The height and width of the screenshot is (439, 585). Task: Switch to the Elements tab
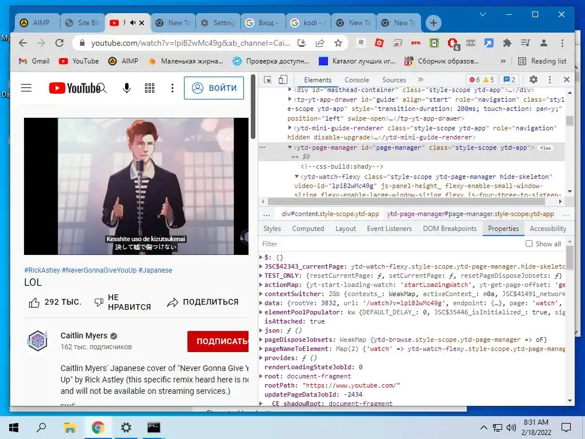click(x=318, y=80)
